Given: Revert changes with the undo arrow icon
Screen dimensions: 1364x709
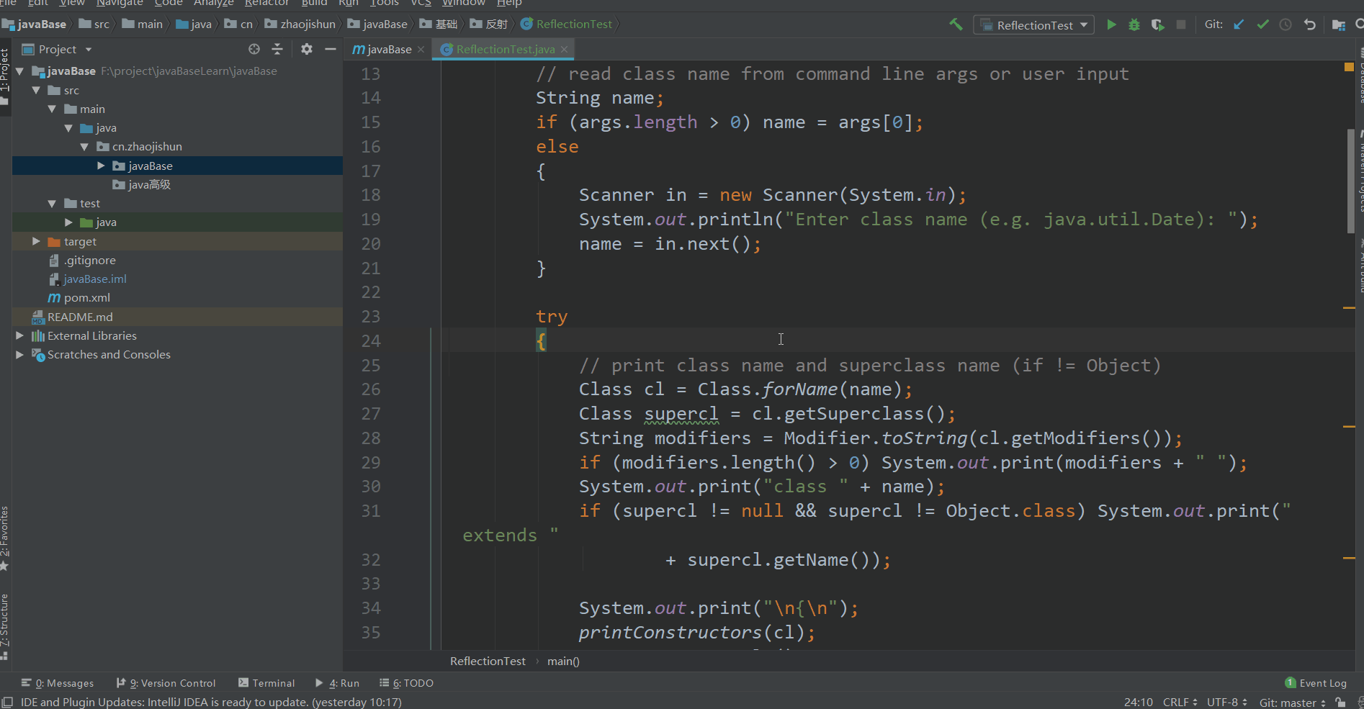Looking at the screenshot, I should 1309,25.
